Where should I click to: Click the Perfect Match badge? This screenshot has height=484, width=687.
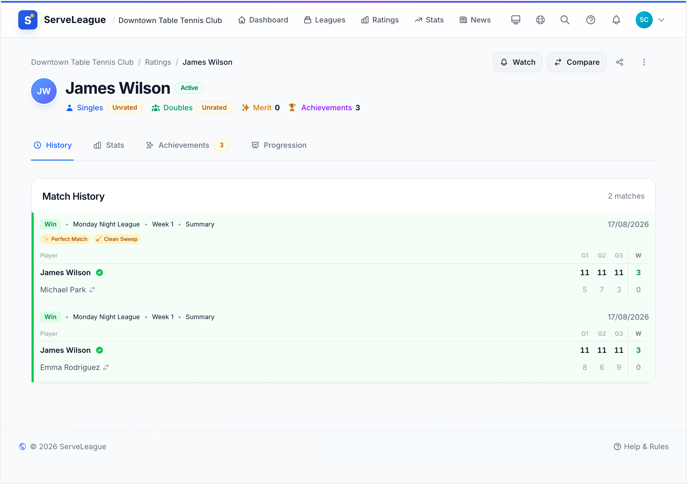[x=65, y=239]
